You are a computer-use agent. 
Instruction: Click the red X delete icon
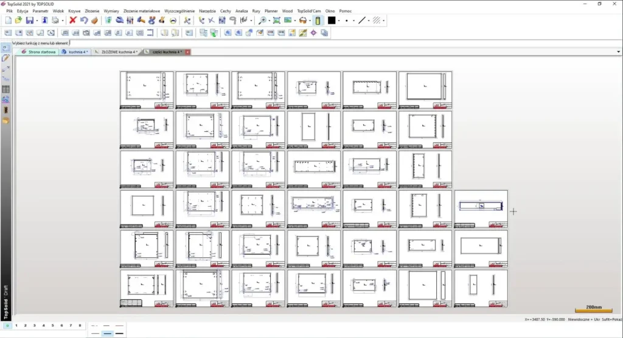pos(73,20)
